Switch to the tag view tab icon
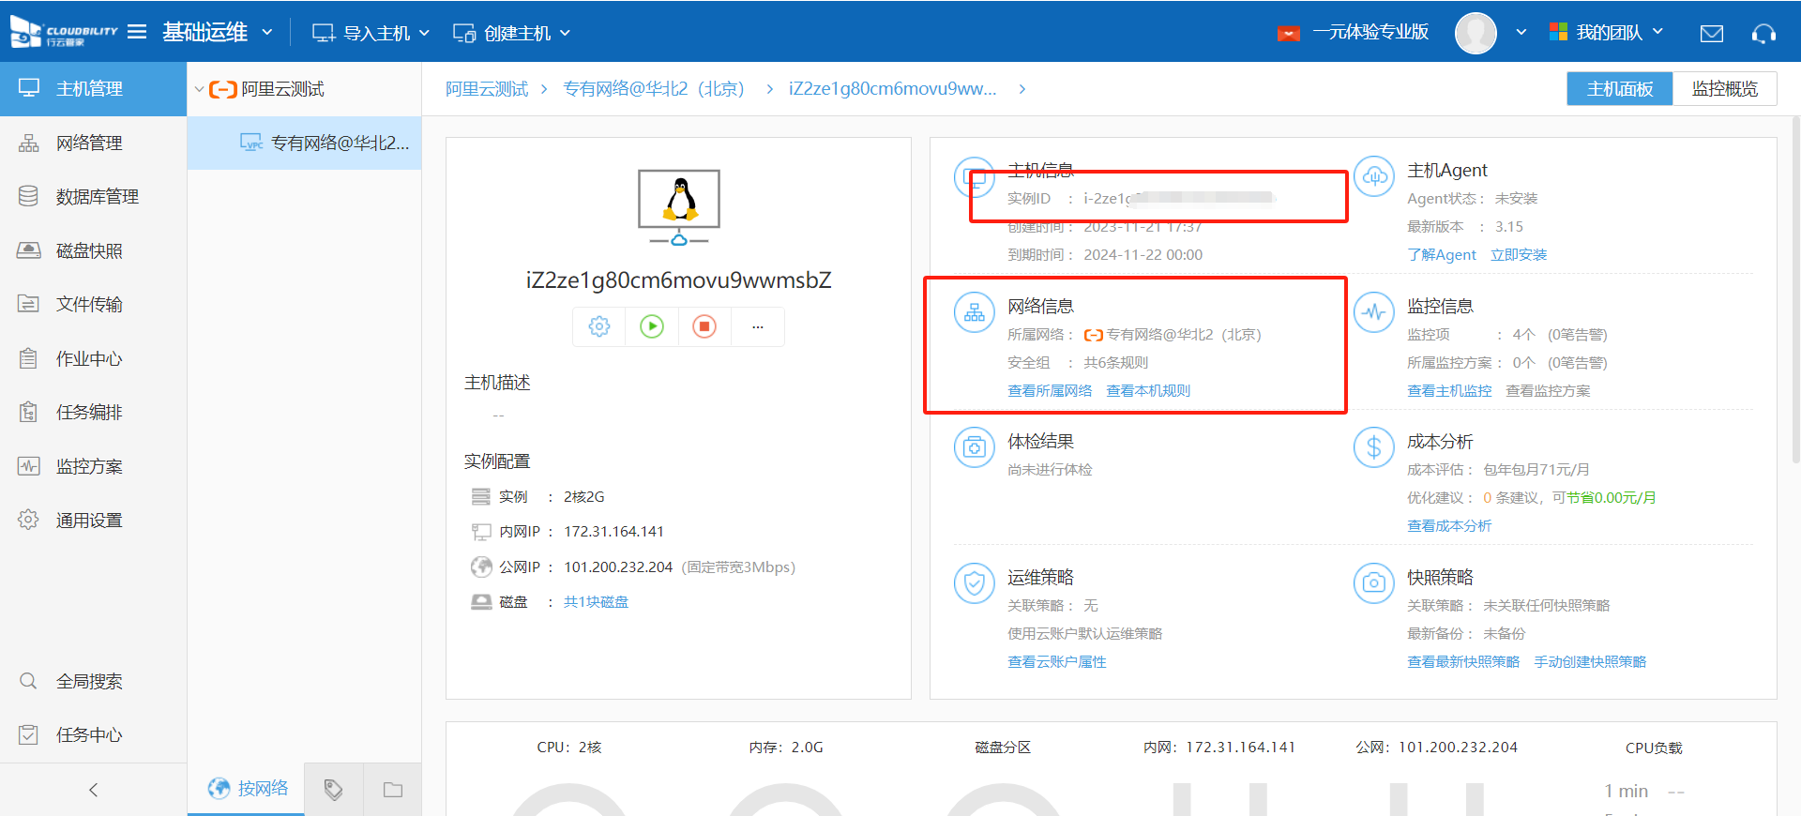 coord(333,790)
